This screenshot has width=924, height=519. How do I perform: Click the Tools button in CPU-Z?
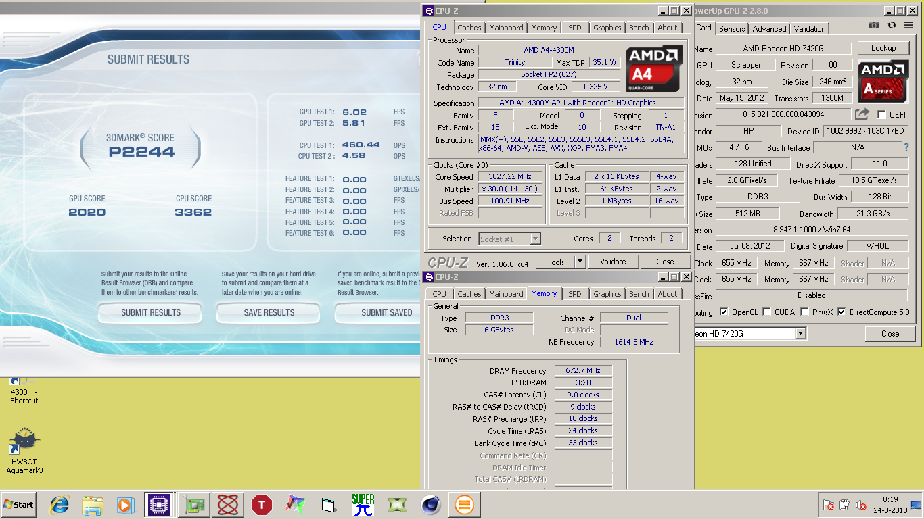coord(555,262)
